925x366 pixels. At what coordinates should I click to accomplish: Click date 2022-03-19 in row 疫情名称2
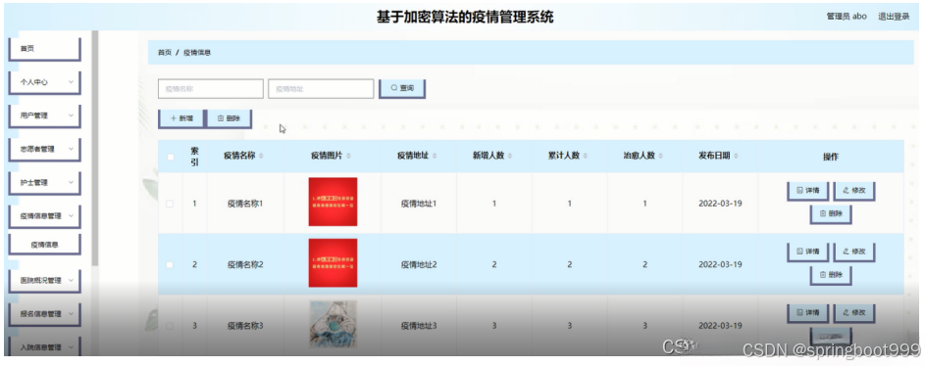(720, 265)
